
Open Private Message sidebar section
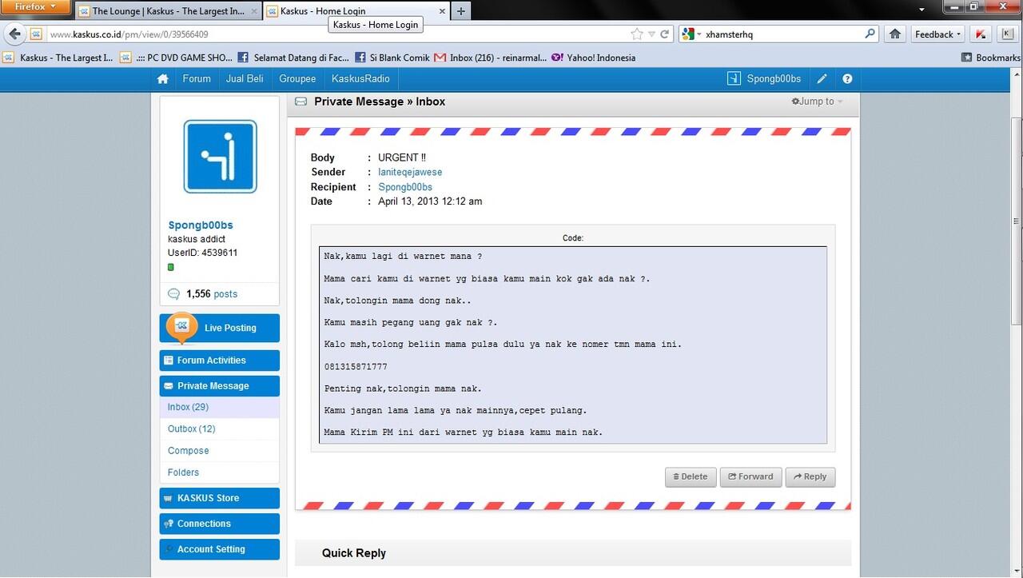tap(220, 386)
